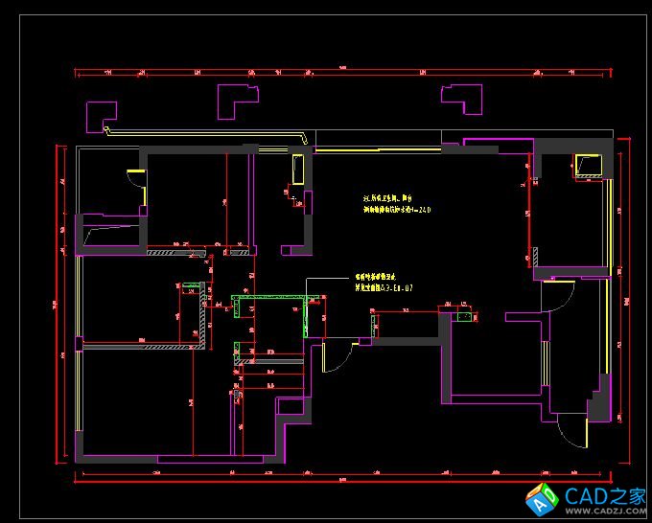Select the left magenta L-shaped outline above plan
Screen dimensions: 652x523
(x=101, y=116)
